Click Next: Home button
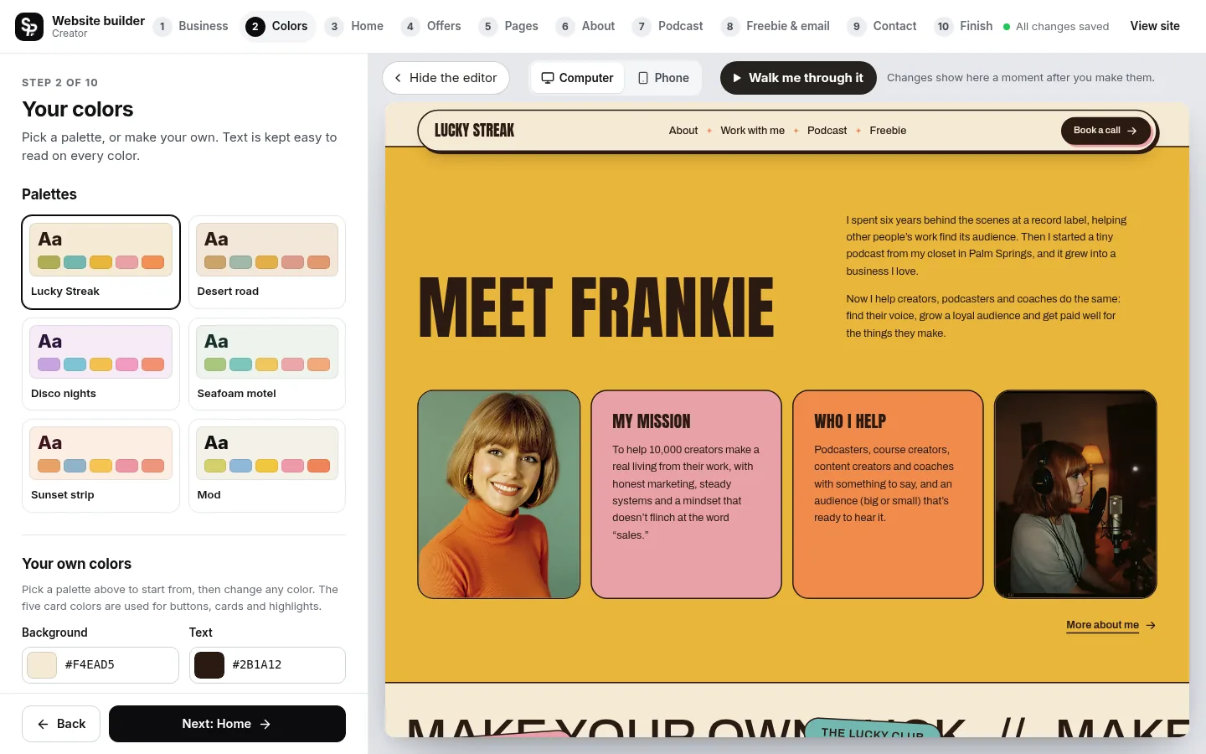1206x754 pixels. [227, 724]
